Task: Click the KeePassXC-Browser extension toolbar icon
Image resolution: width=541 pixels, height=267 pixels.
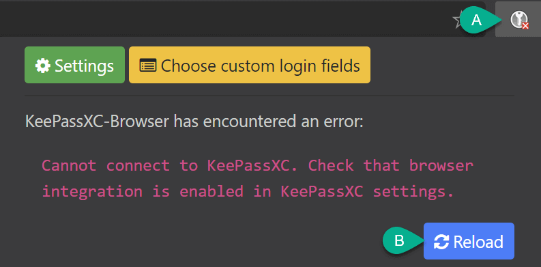Action: pos(518,19)
